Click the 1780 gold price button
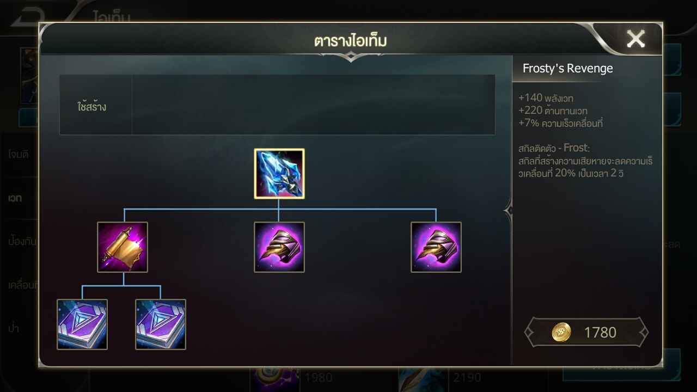Screen dimensions: 697x392 coord(586,332)
